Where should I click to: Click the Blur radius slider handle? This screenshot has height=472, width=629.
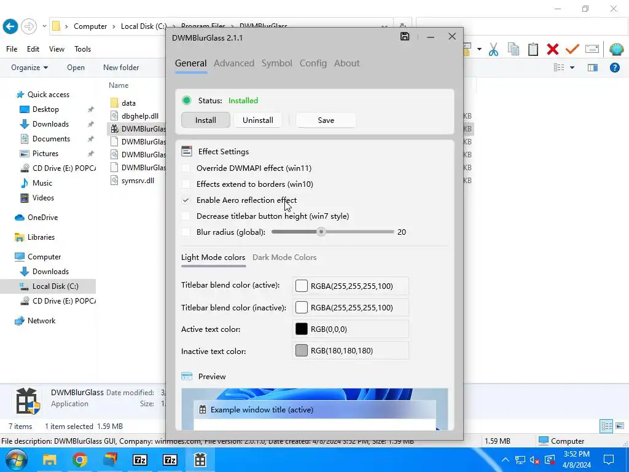pyautogui.click(x=321, y=232)
